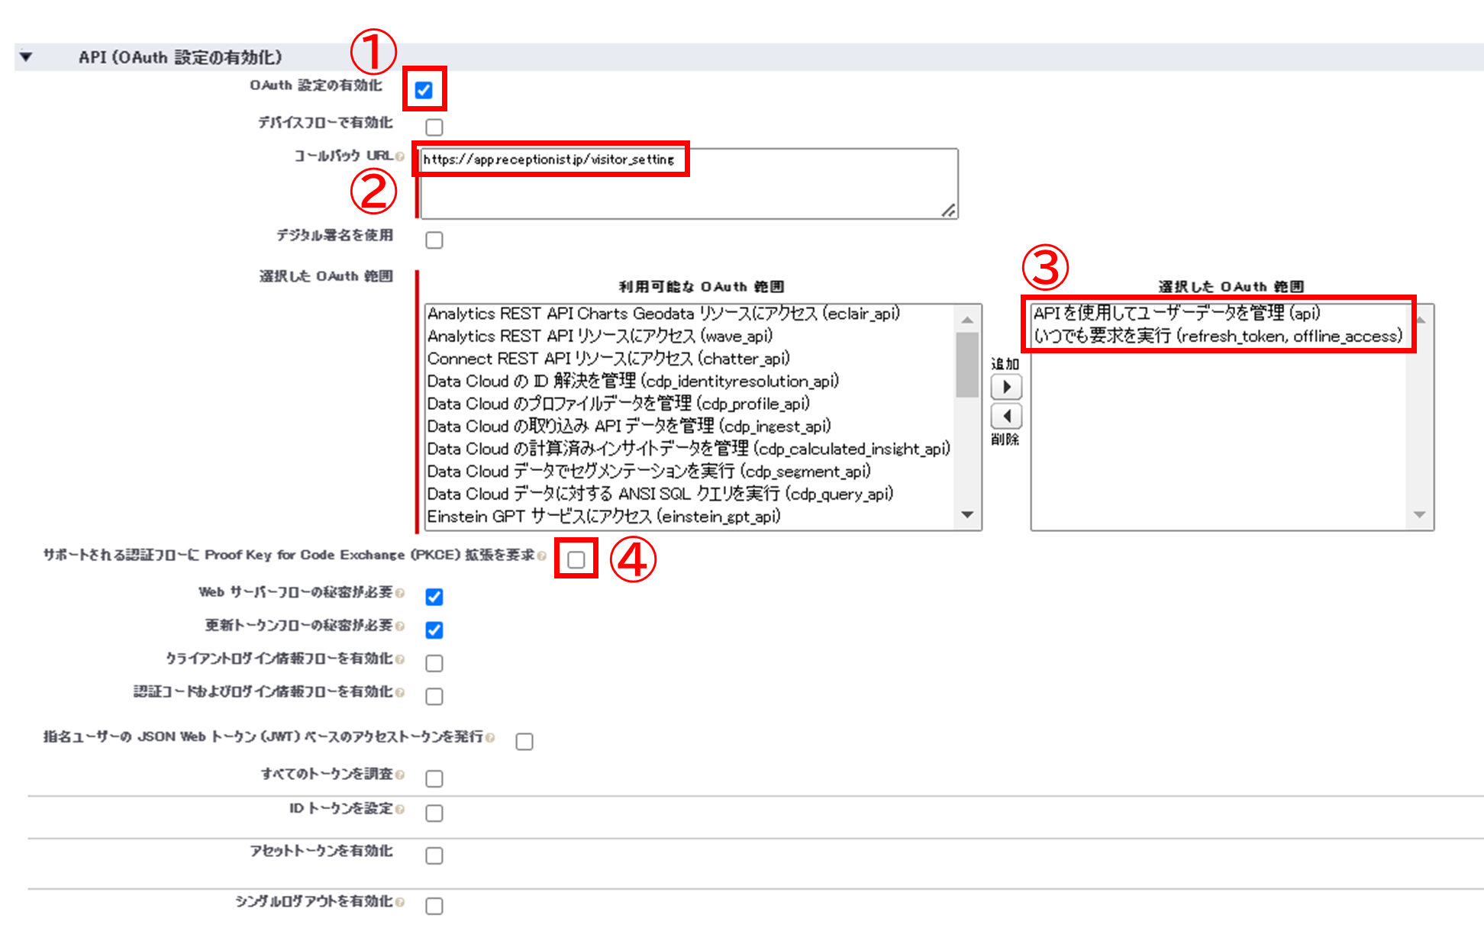Enable the デバイスフローで有効化 checkbox

434,127
